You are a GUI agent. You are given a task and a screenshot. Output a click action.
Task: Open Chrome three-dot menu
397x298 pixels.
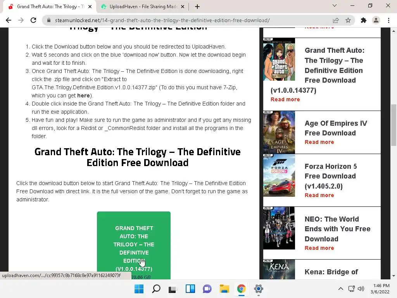[388, 20]
